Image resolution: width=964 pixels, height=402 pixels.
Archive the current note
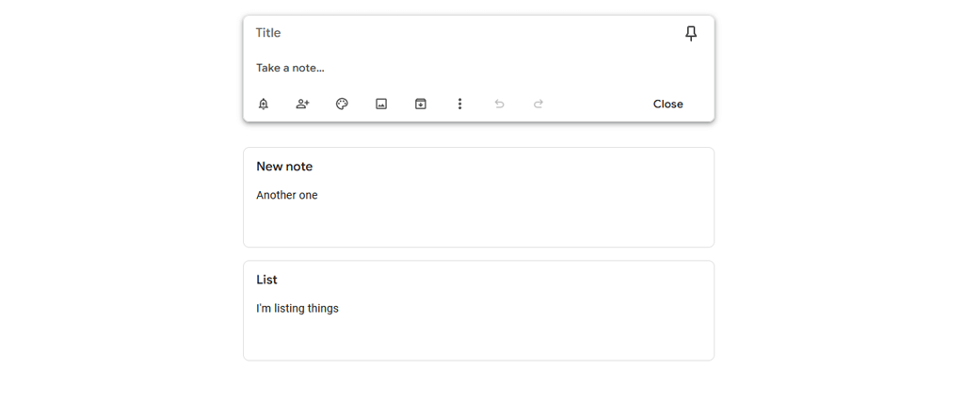click(x=421, y=104)
